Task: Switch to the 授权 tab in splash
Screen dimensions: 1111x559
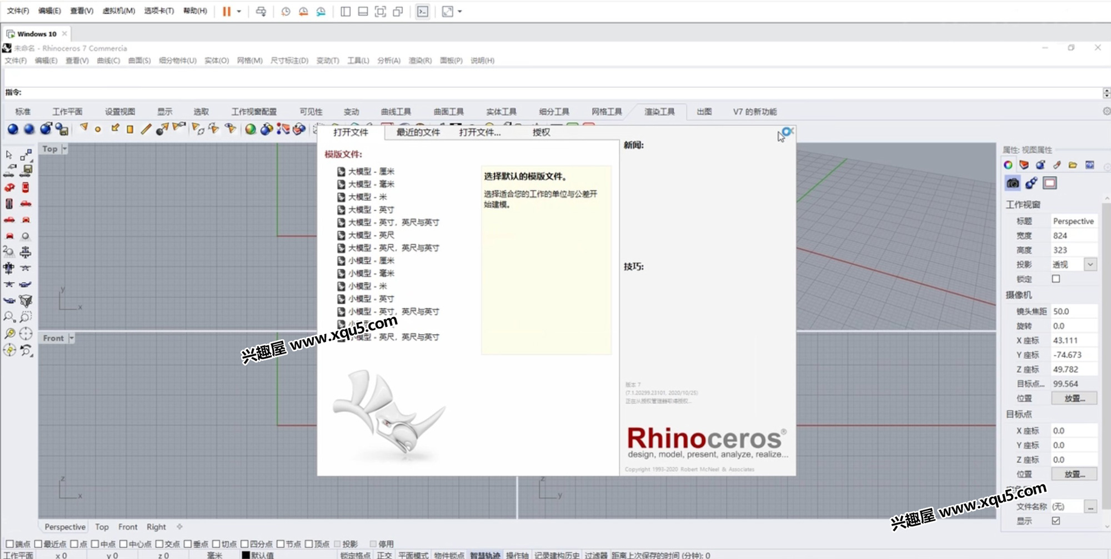Action: coord(541,132)
